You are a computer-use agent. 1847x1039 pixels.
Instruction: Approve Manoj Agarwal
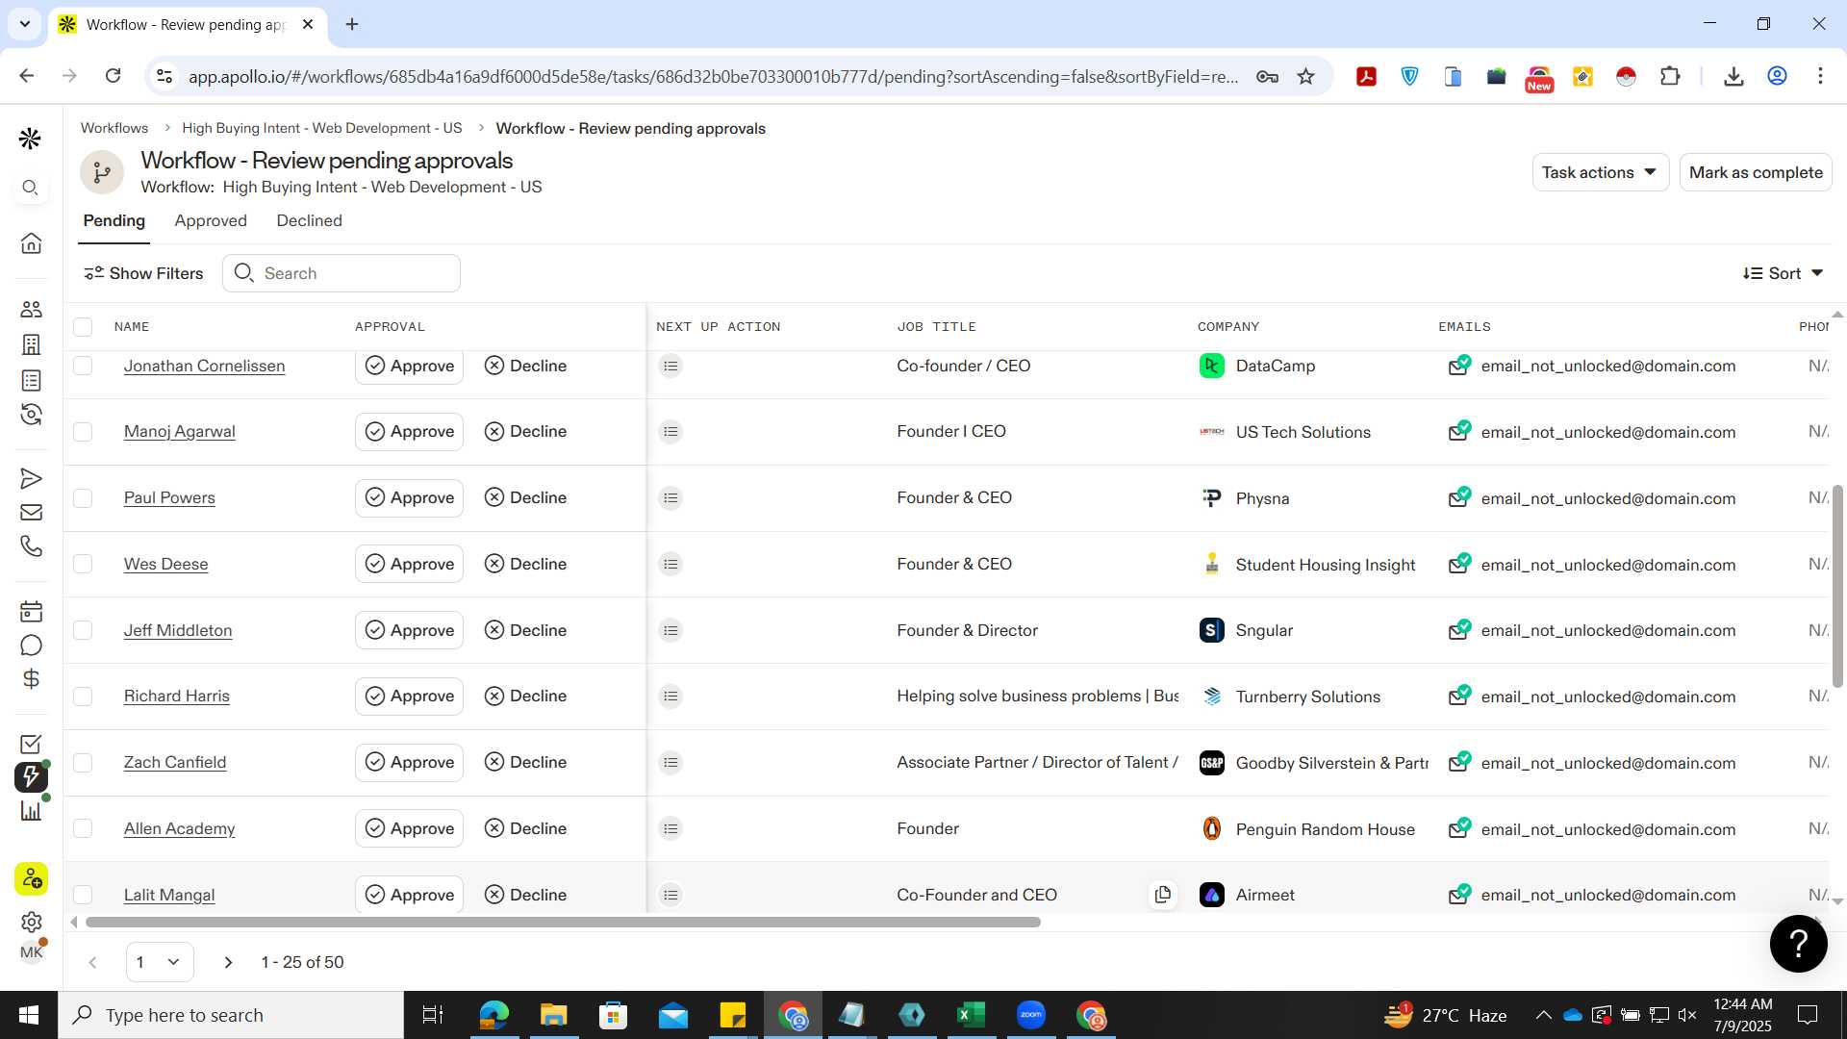point(409,432)
